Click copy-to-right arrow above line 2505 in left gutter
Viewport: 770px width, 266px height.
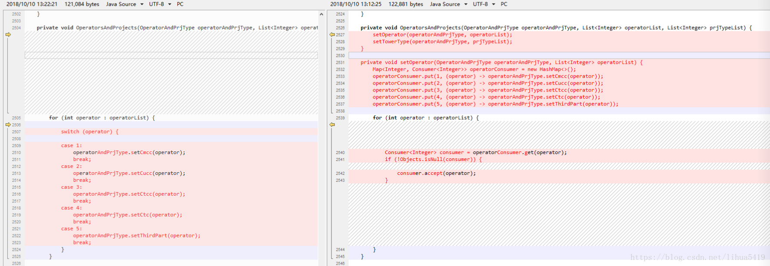tap(8, 34)
